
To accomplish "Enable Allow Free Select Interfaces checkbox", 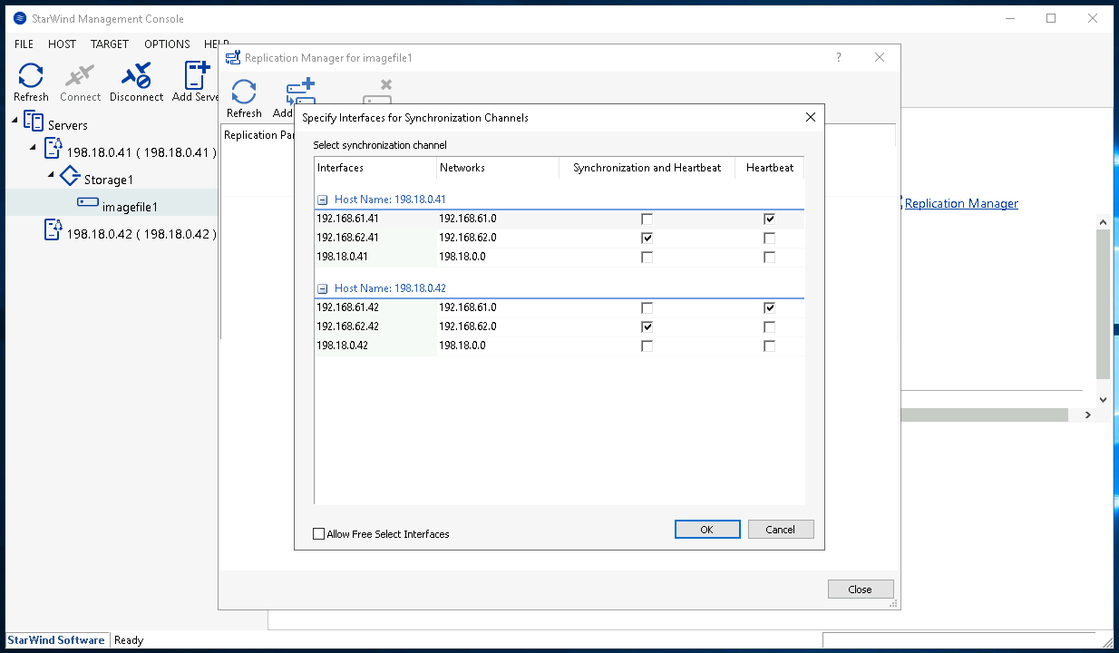I will [x=318, y=534].
